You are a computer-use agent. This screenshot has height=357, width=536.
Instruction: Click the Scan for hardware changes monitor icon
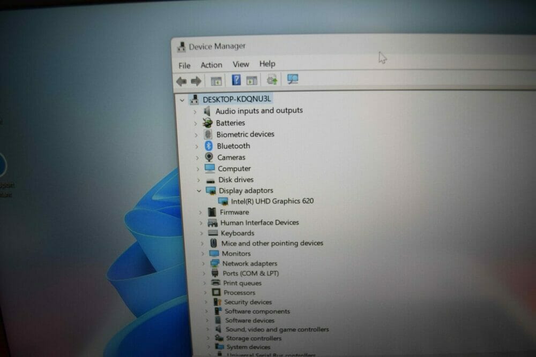(x=293, y=79)
